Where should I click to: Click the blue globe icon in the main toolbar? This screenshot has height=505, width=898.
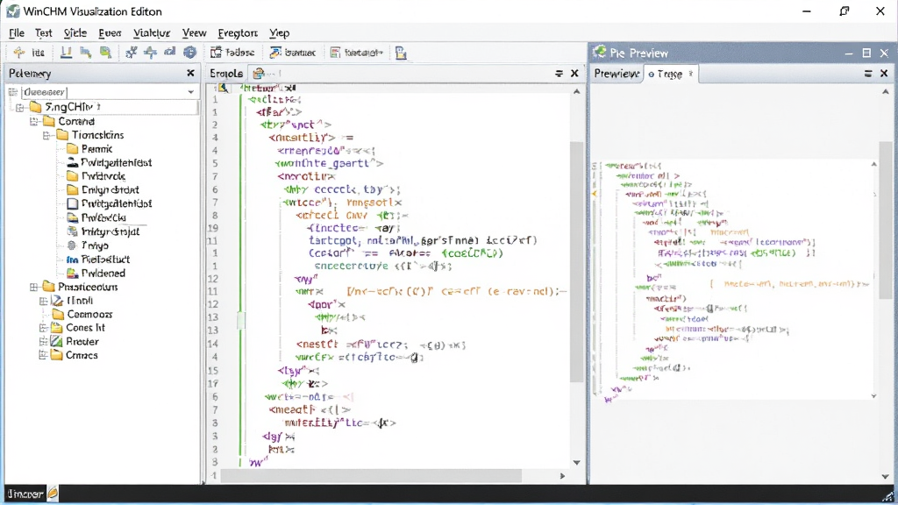click(189, 53)
